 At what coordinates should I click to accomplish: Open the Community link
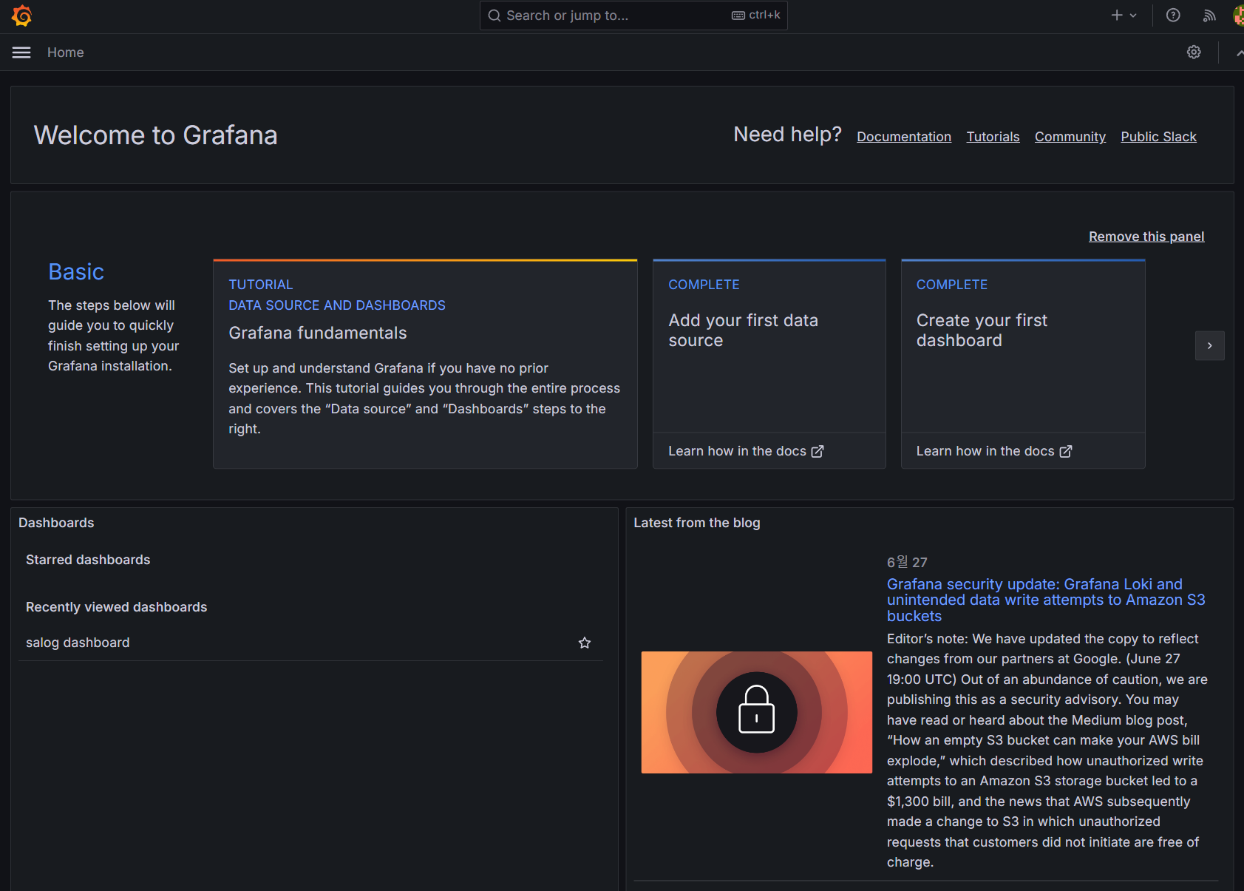1070,137
